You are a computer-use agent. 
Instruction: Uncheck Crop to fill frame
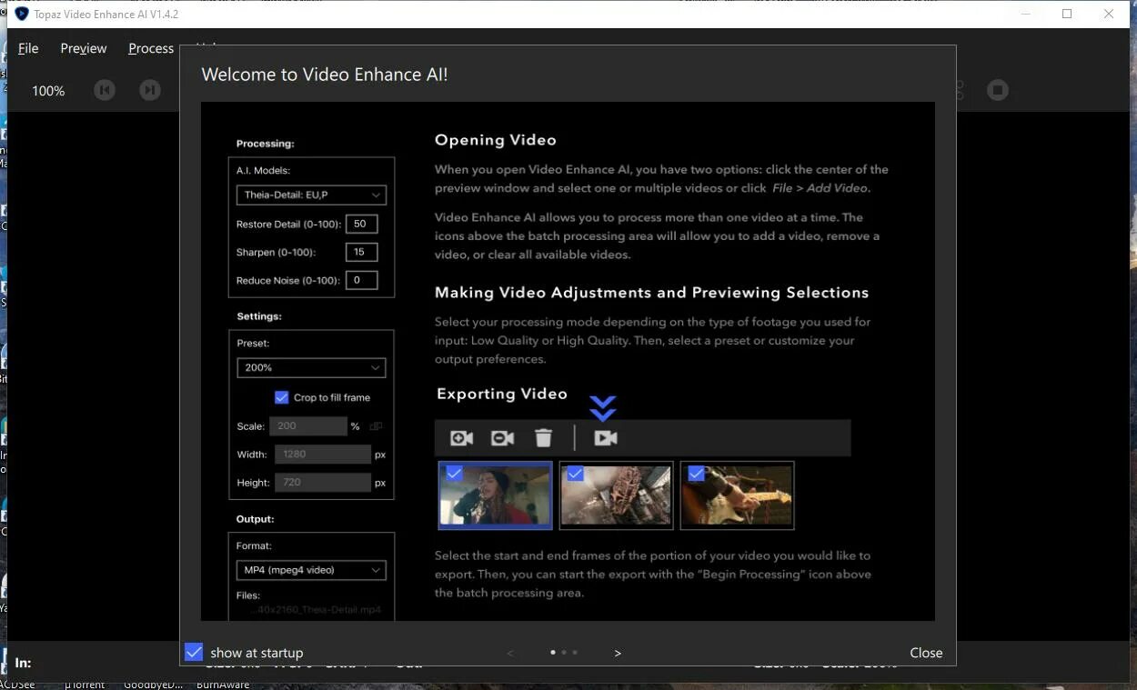(x=282, y=397)
